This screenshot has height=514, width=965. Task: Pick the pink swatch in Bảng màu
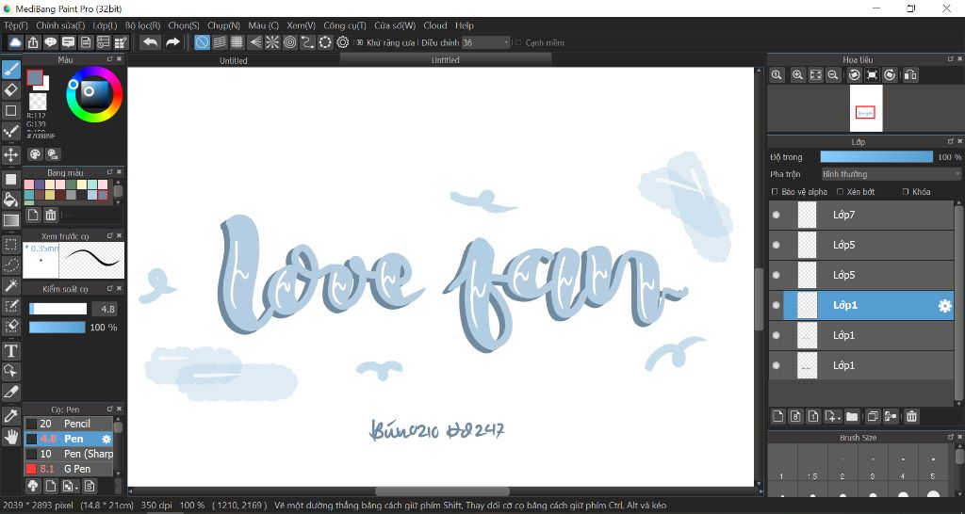coord(29,185)
